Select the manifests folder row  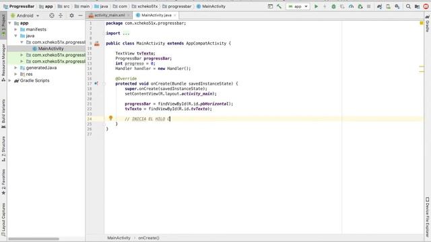pos(46,30)
